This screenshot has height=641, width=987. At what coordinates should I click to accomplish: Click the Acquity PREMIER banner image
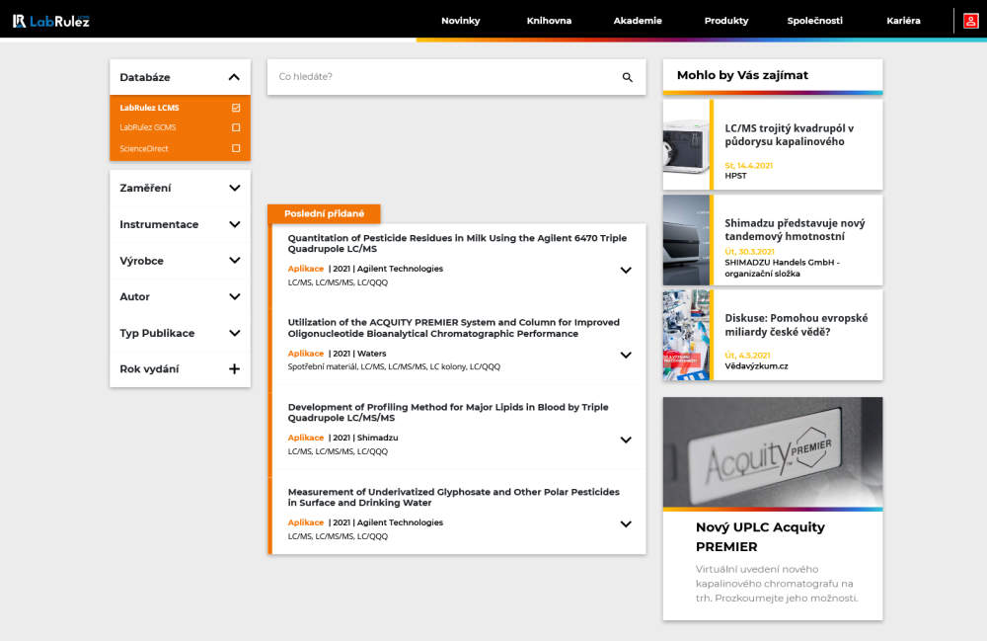pos(773,452)
